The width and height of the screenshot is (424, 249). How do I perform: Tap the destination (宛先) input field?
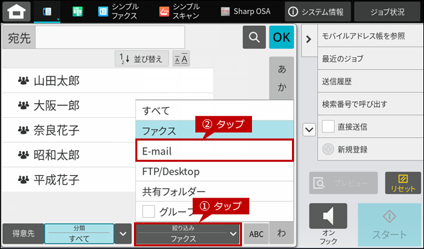(110, 37)
